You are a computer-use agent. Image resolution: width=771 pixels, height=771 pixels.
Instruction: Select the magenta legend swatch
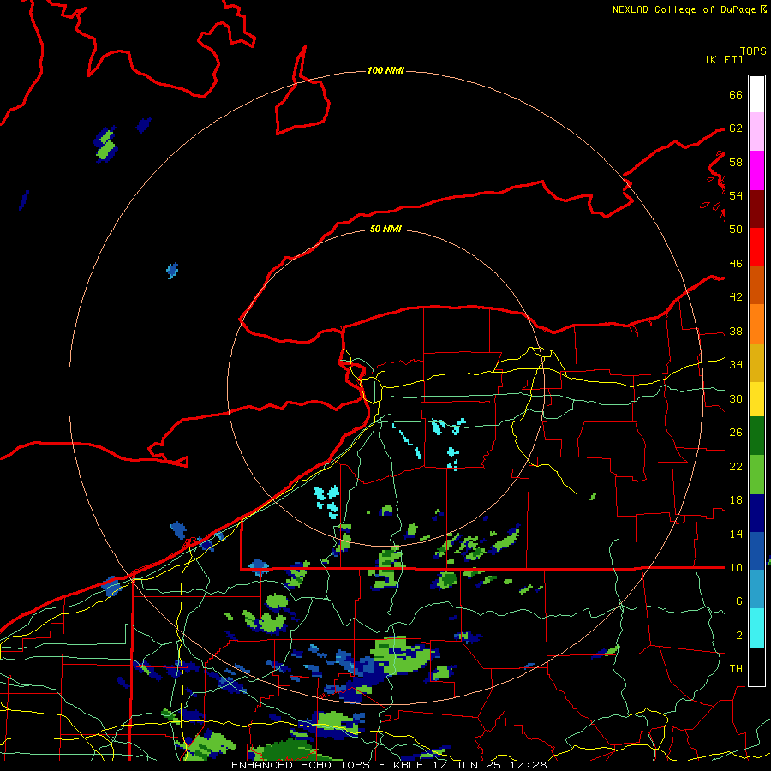point(756,170)
